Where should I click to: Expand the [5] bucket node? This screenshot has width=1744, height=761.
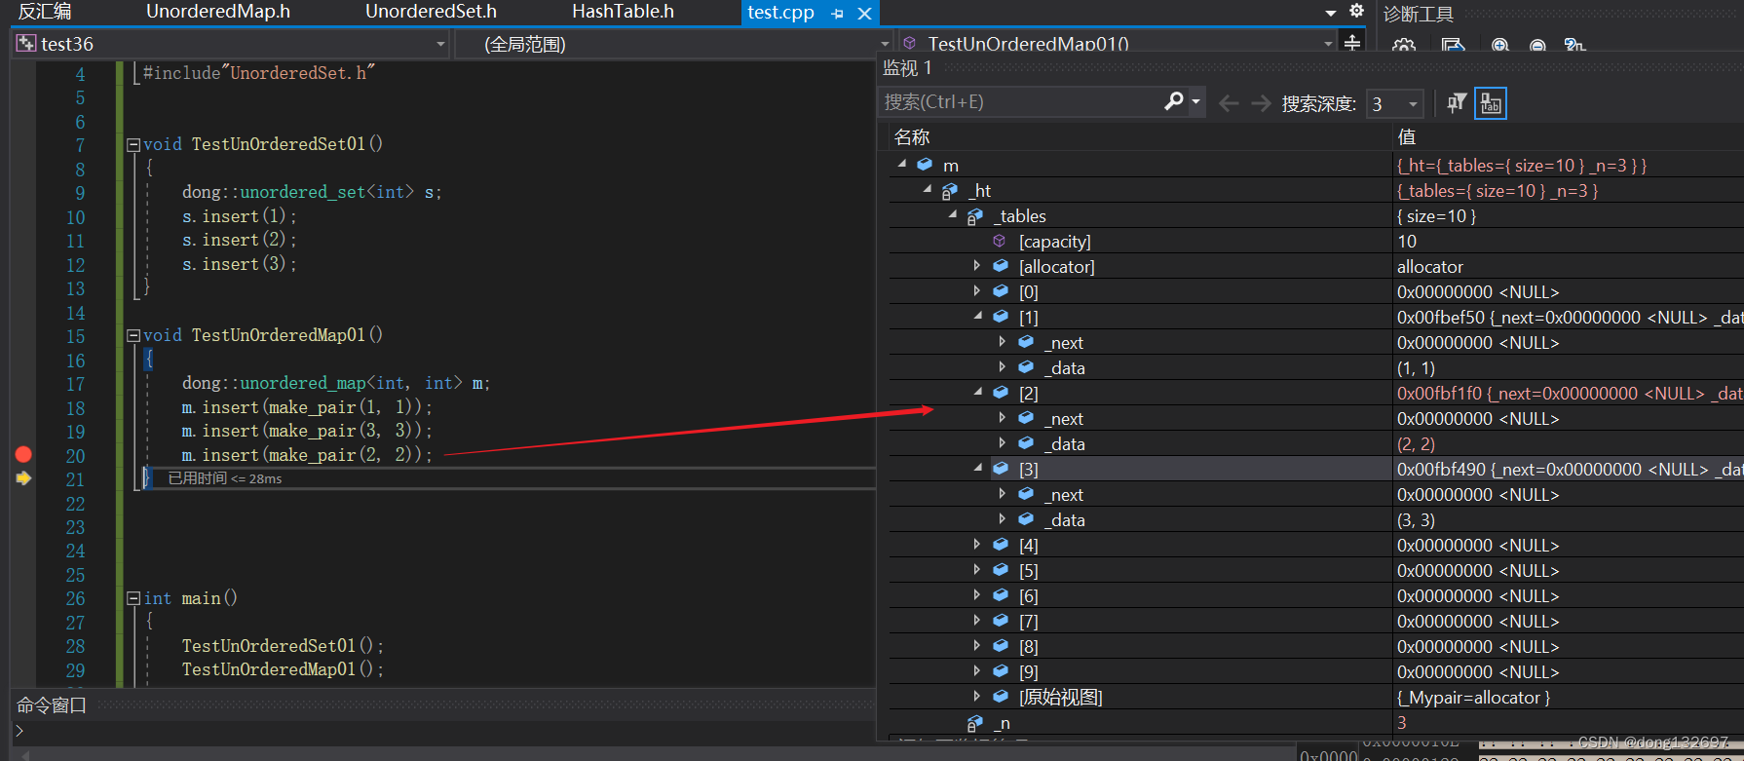point(977,569)
